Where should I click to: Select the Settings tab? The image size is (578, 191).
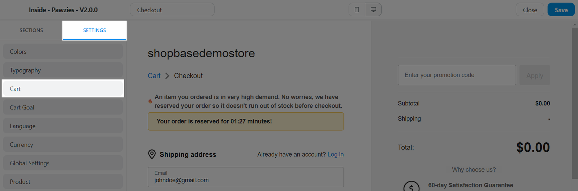click(x=95, y=30)
